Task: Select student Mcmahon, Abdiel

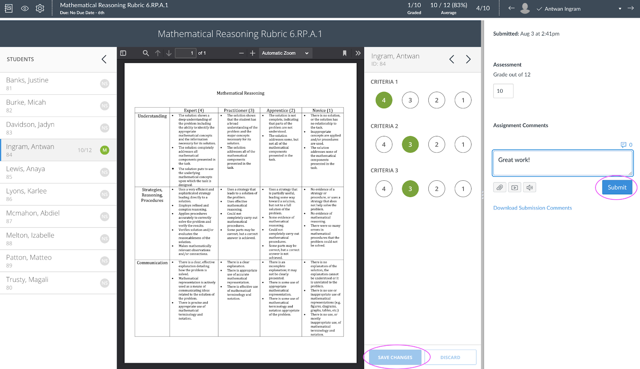Action: click(58, 217)
